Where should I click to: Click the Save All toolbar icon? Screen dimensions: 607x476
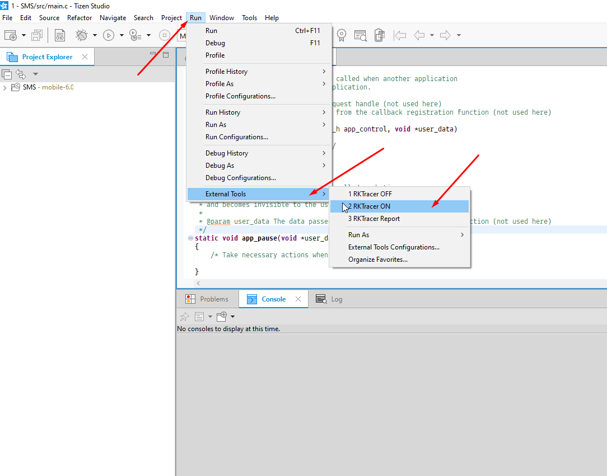37,35
